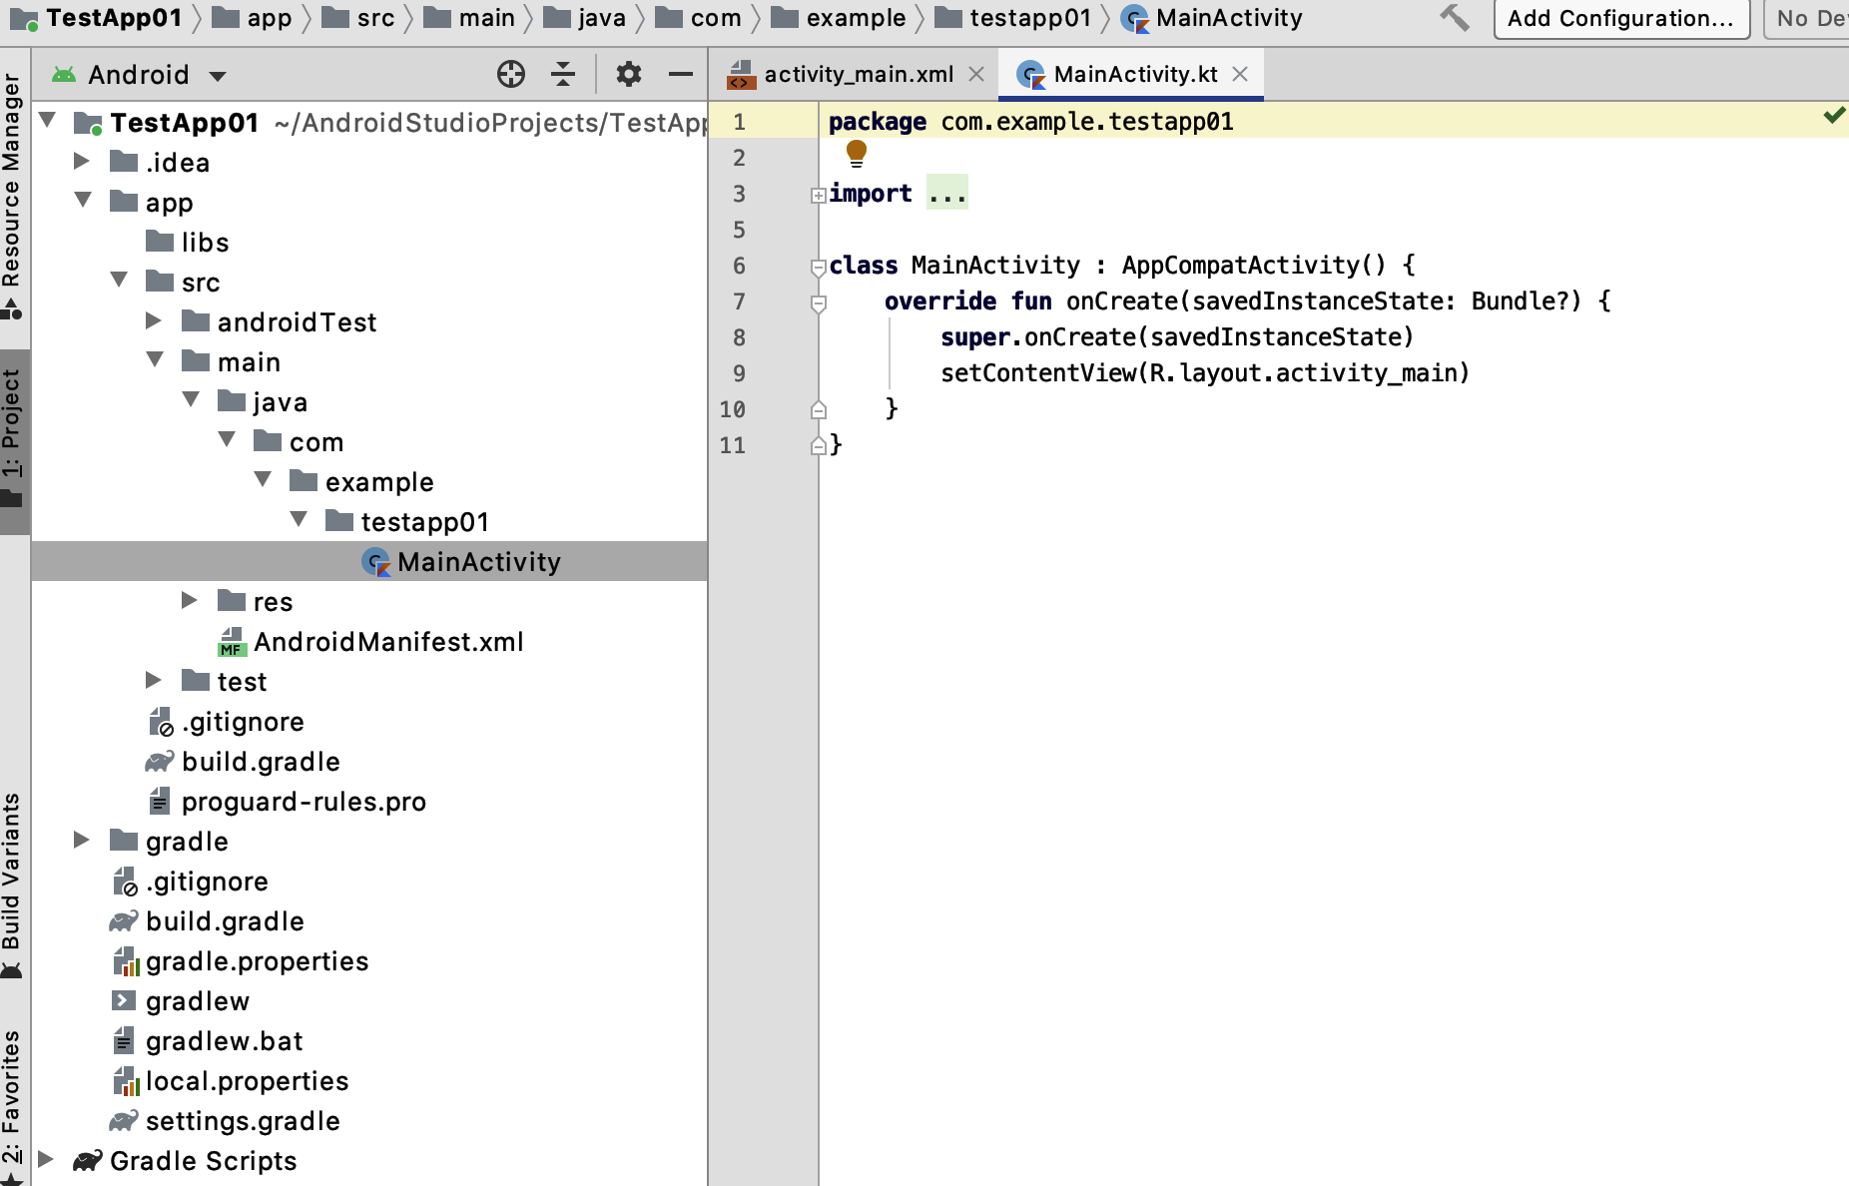Viewport: 1849px width, 1186px height.
Task: Open the Build Variants side tab
Action: tap(12, 884)
